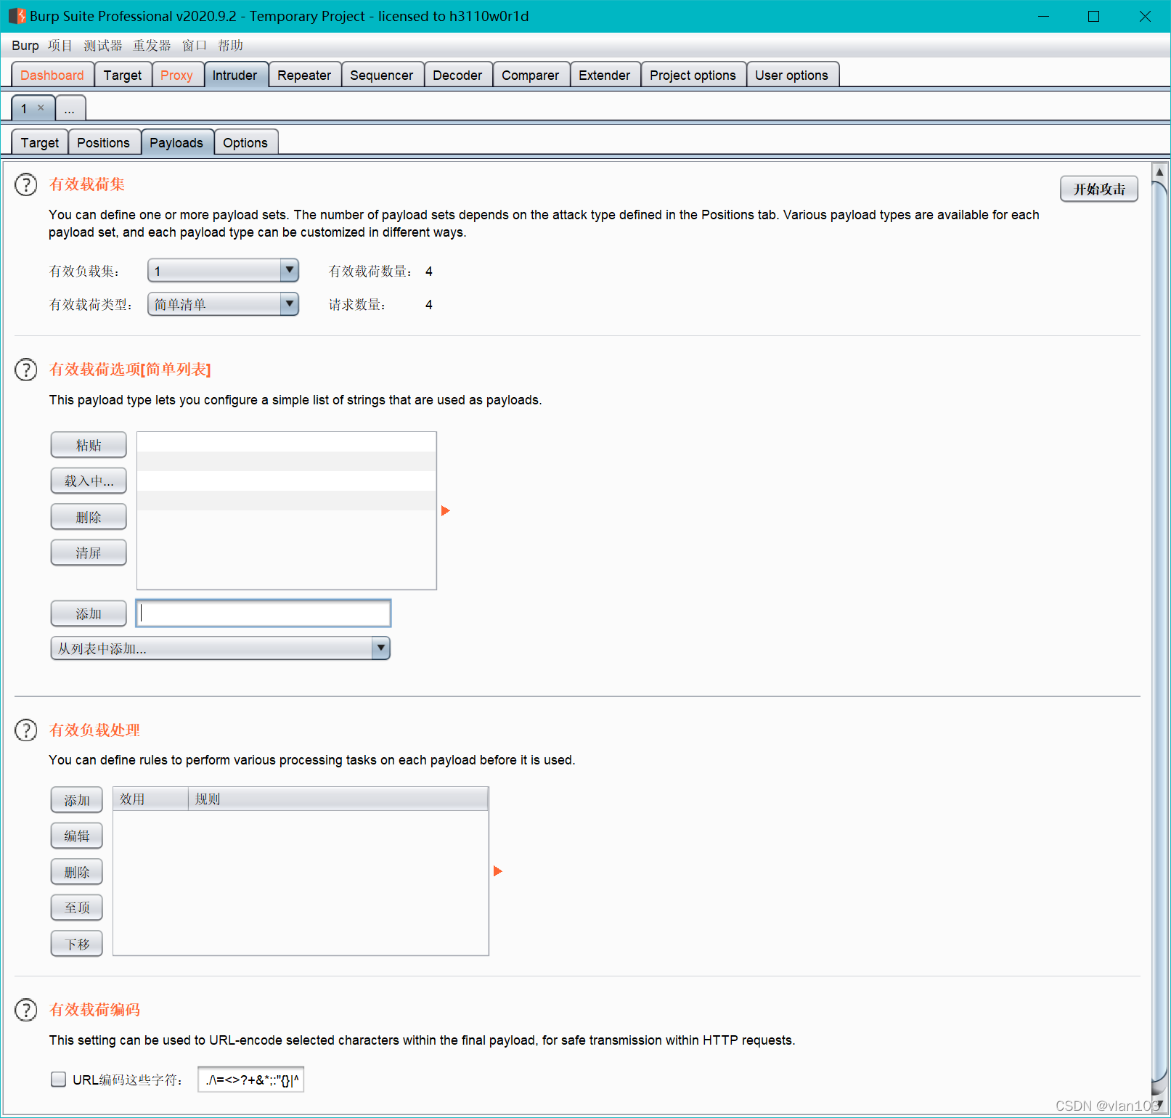Open 窗口 menu
The height and width of the screenshot is (1118, 1171).
[x=195, y=46]
